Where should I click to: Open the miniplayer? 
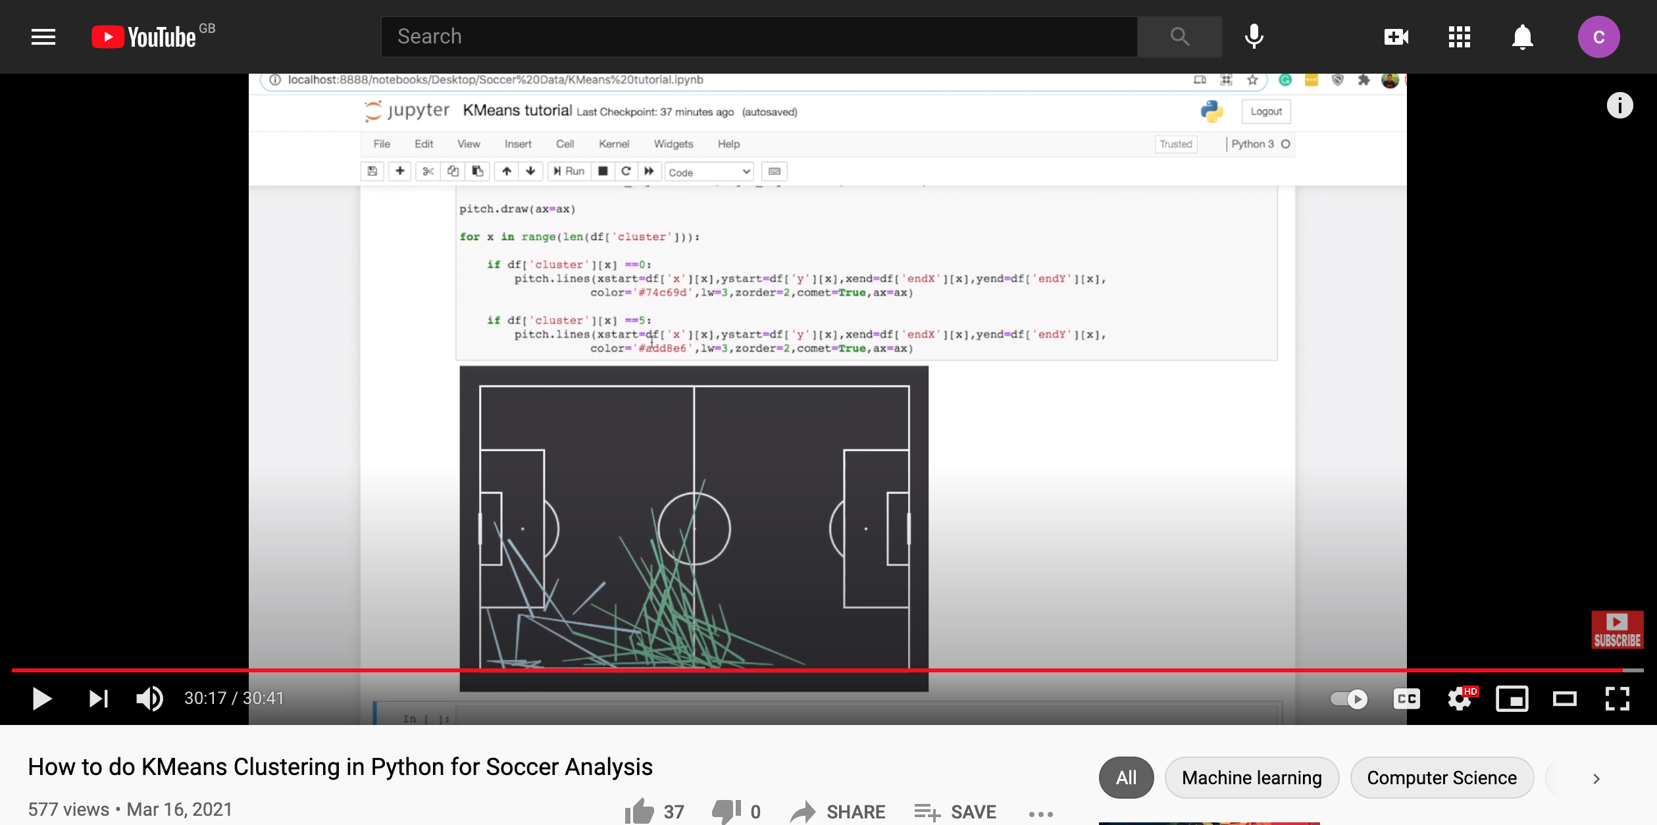pos(1512,699)
